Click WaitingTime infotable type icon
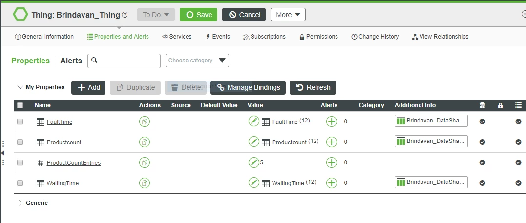Viewport: 526px width, 223px height. [40, 183]
